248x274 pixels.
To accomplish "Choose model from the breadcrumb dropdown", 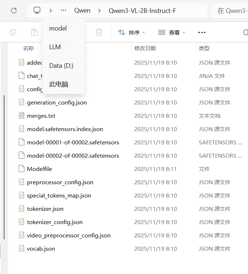I will (x=64, y=28).
